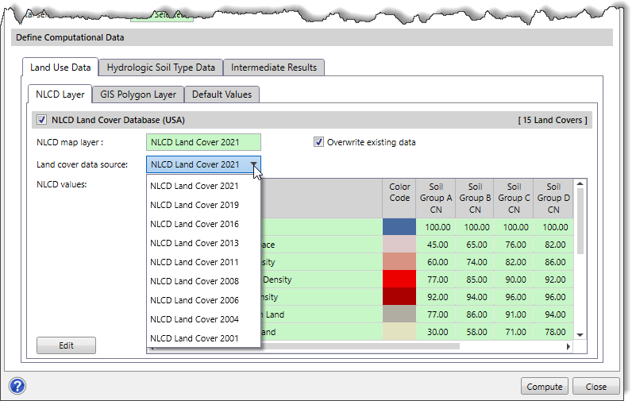Toggle Overwrite existing data checkbox

[319, 142]
